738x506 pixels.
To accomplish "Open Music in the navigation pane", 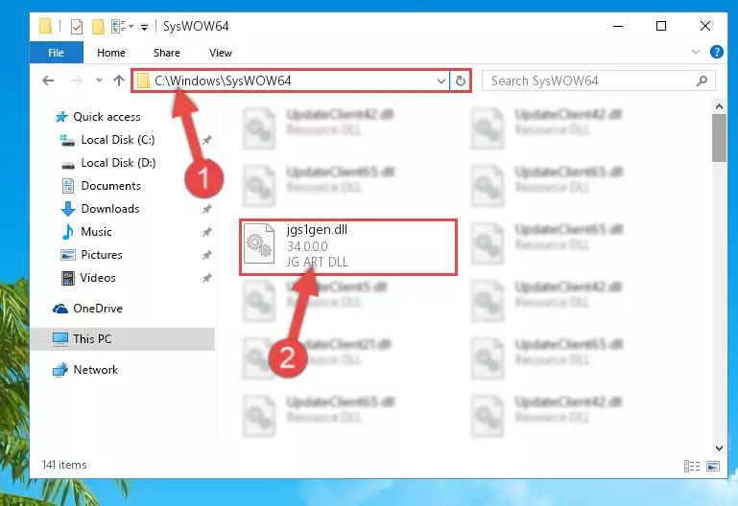I will (x=96, y=232).
